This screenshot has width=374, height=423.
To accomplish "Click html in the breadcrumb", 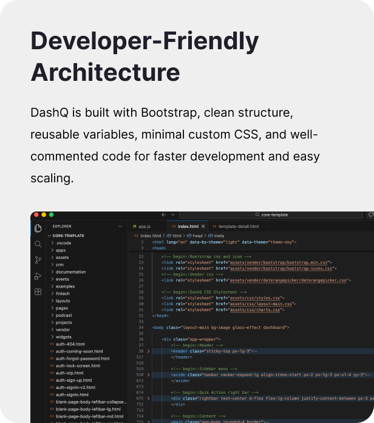I will tap(177, 236).
